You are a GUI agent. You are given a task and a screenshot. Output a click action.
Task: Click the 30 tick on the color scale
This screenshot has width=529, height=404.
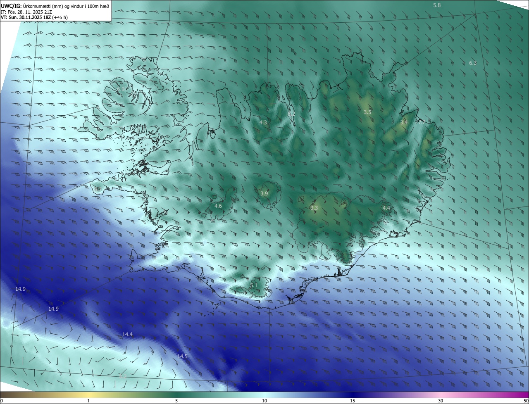coord(441,401)
